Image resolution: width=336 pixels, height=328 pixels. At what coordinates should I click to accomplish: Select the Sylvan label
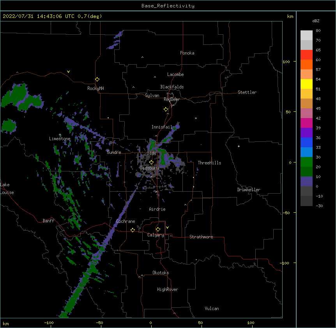click(x=152, y=95)
